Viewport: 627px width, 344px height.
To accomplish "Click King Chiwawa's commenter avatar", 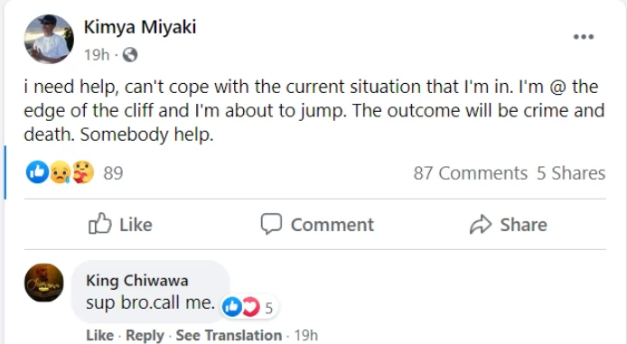I will click(x=44, y=283).
